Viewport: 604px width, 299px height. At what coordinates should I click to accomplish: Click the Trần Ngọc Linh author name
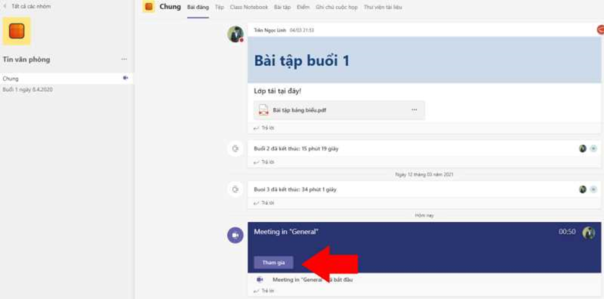click(270, 30)
